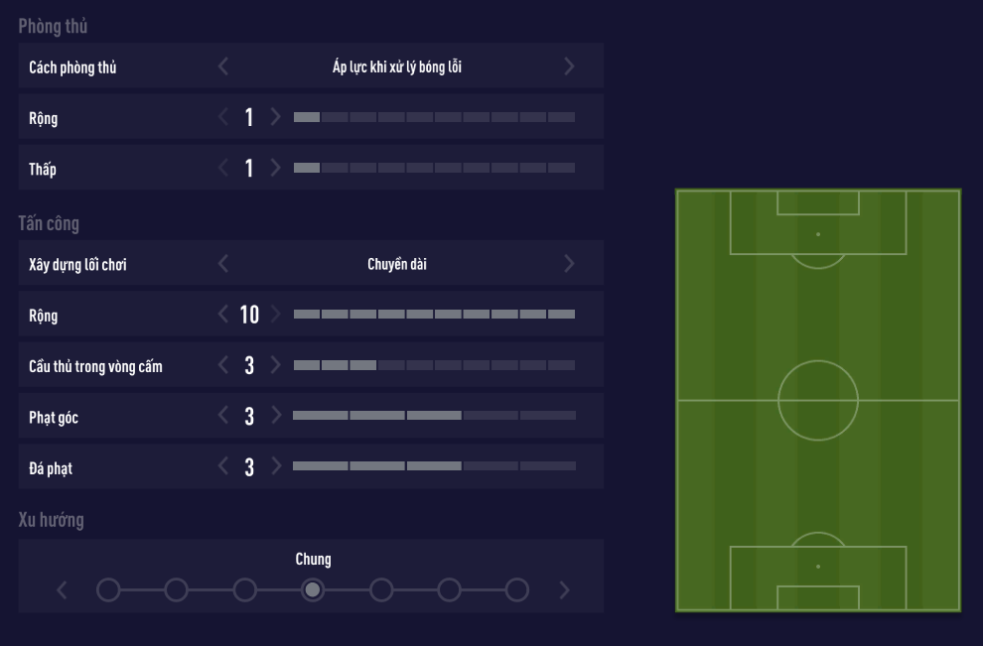Increase defensive Rộng value with right arrow
This screenshot has width=983, height=646.
276,118
